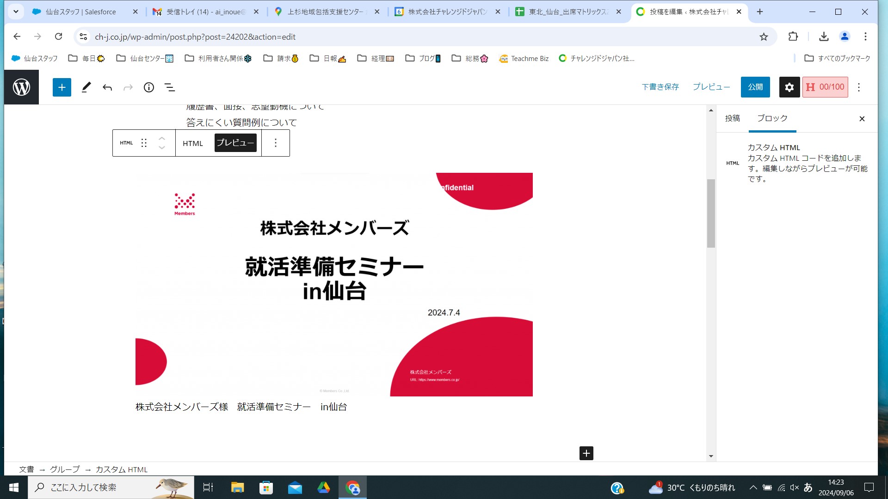Open File Explorer from the taskbar
Image resolution: width=888 pixels, height=499 pixels.
coord(237,487)
